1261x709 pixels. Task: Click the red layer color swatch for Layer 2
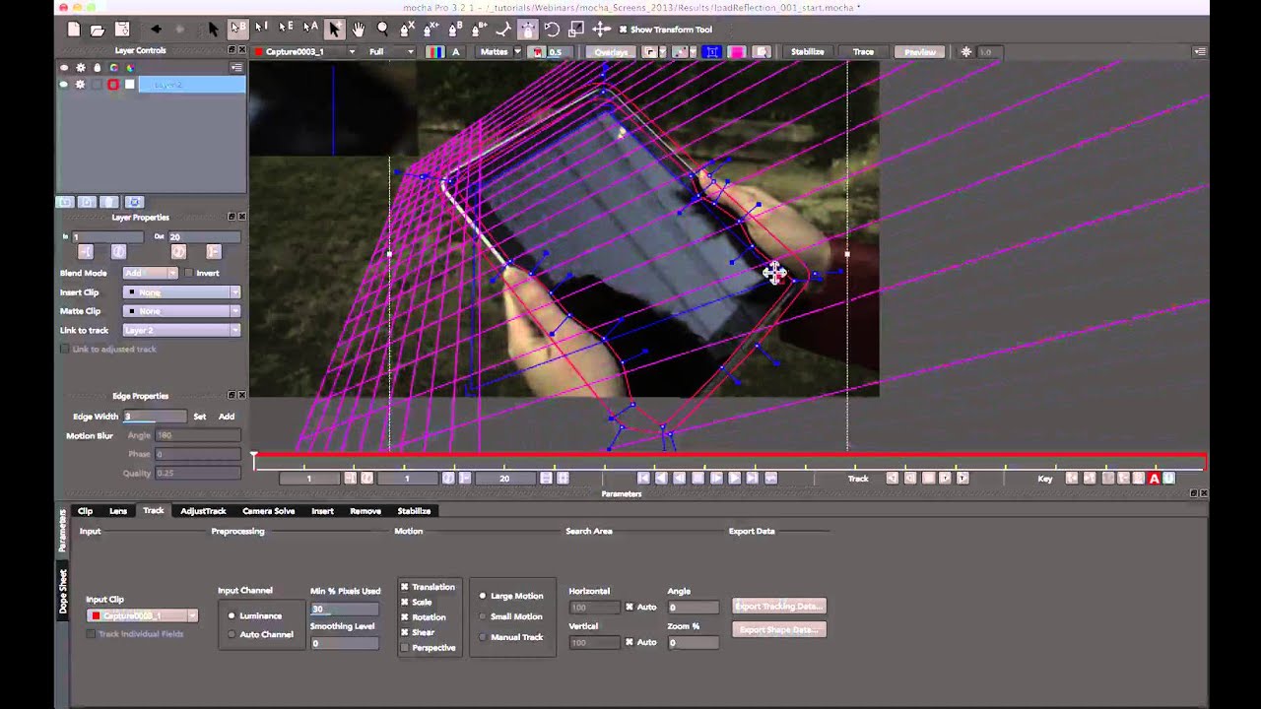tap(113, 85)
